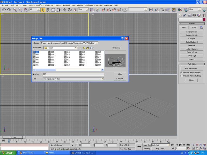
Task: Toggle the Selection Lock padlock
Action: click(x=72, y=145)
